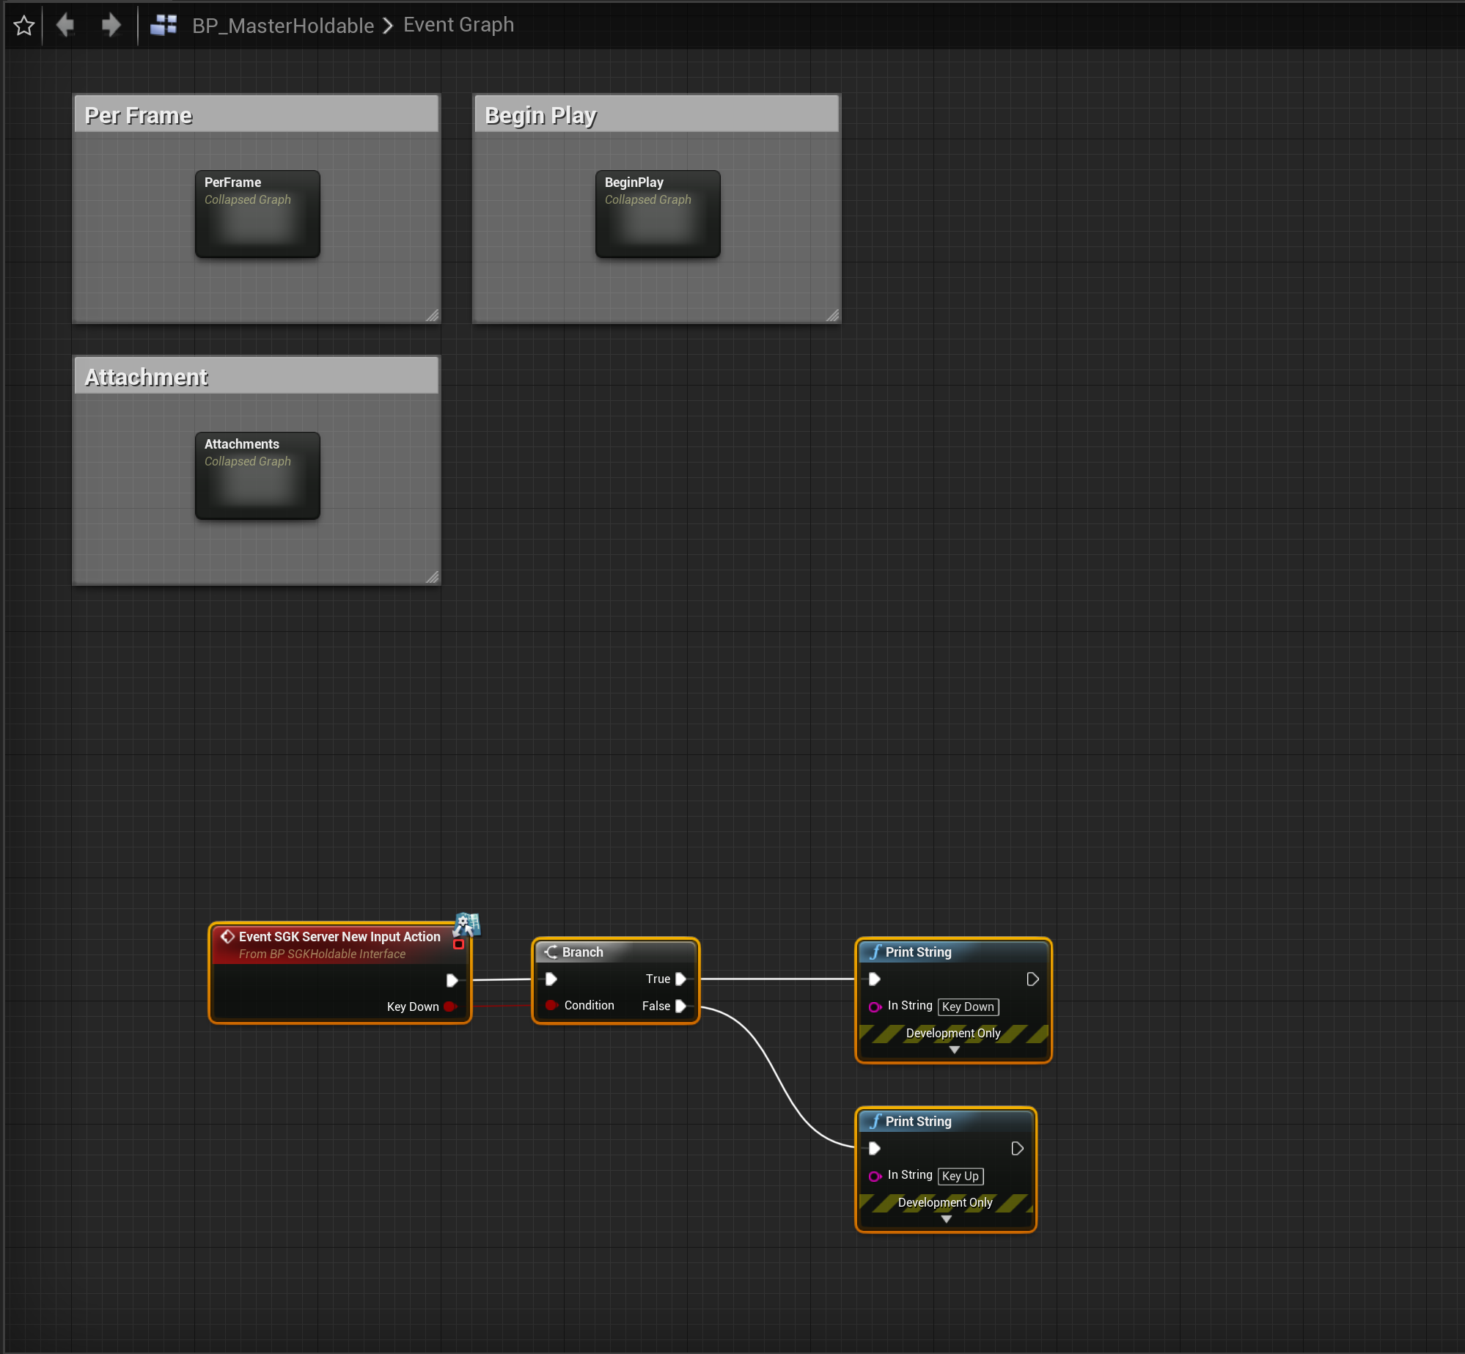Click the Key Down text field in Print String
This screenshot has width=1465, height=1354.
coord(968,1007)
